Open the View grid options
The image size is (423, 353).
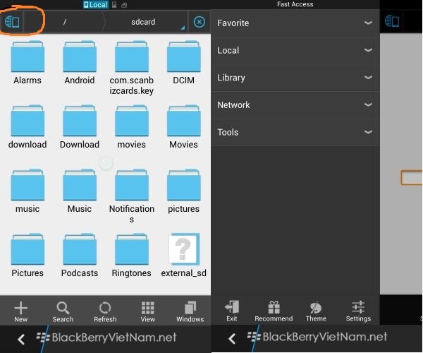147,311
